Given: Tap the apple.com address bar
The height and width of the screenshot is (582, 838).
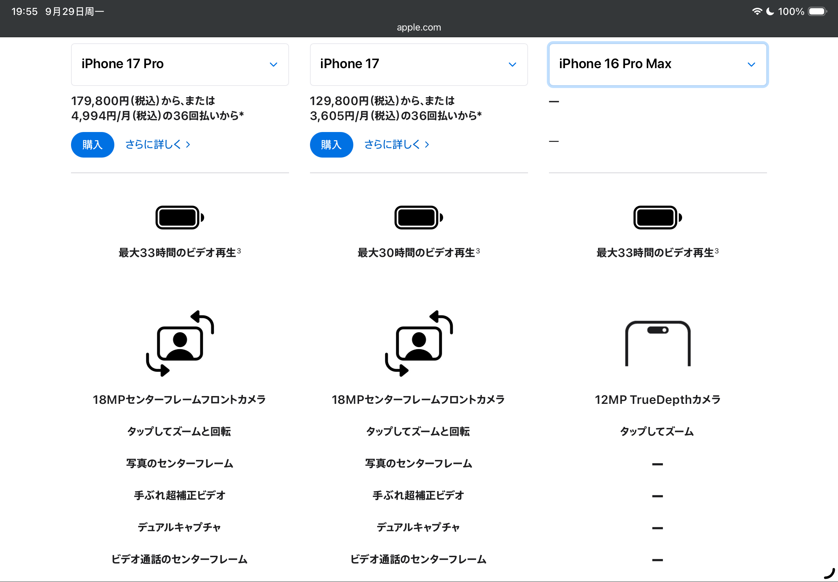Looking at the screenshot, I should 419,27.
